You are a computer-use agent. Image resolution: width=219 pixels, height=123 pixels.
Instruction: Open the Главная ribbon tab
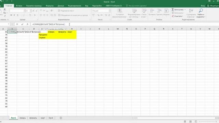(x=9, y=6)
